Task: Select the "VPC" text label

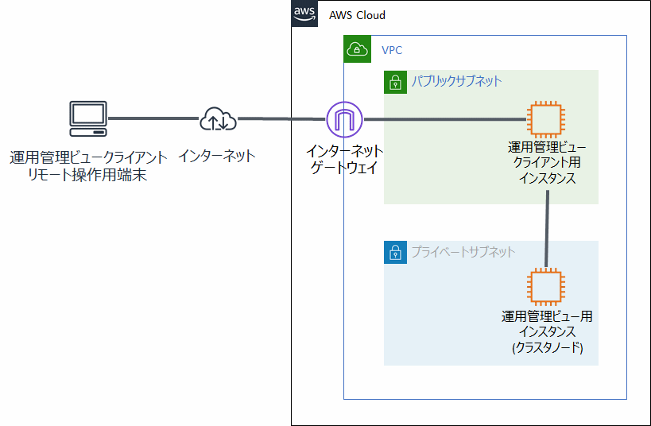Action: tap(392, 50)
